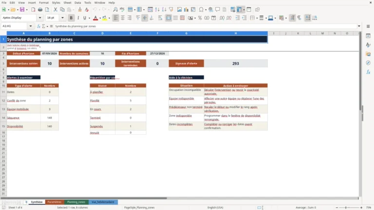This screenshot has height=210, width=374.
Task: Click the Format as Percent icon
Action: (200, 18)
